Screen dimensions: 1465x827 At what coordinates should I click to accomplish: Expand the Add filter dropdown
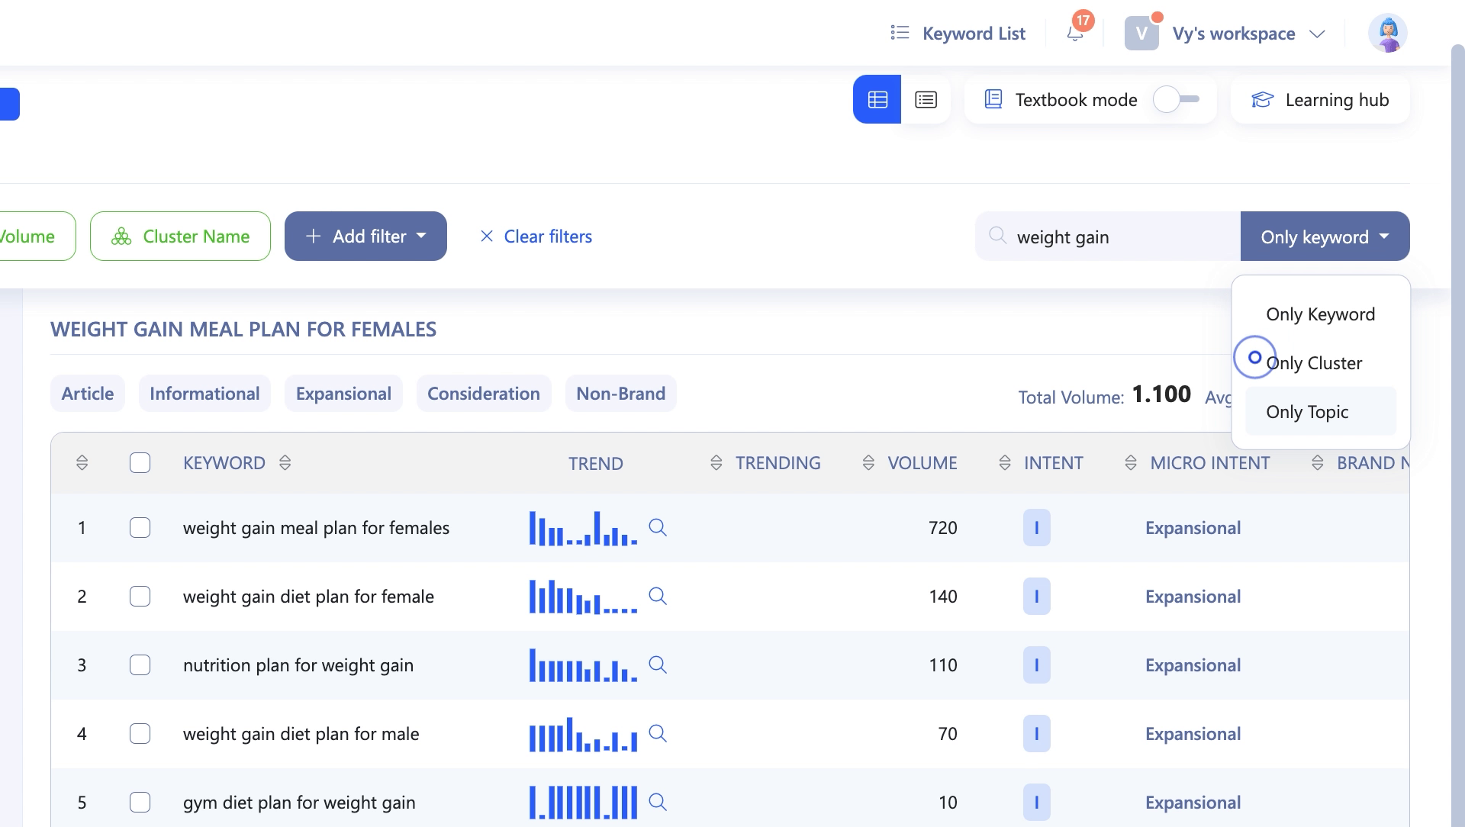365,237
